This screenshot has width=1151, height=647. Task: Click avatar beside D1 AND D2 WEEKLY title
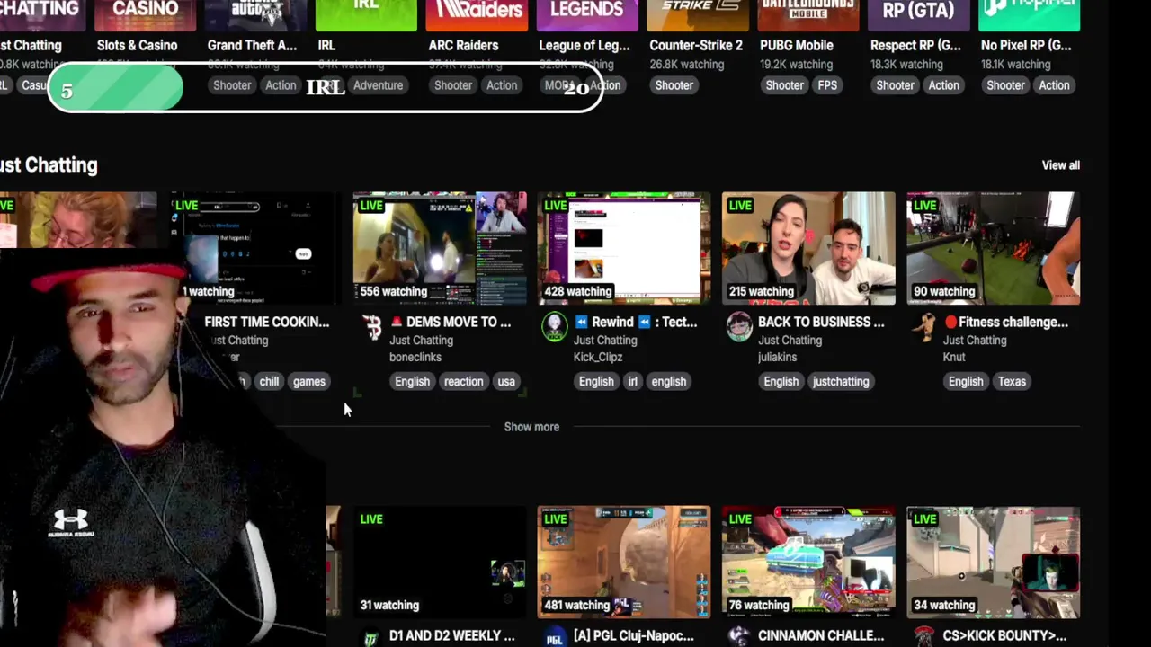(x=371, y=636)
